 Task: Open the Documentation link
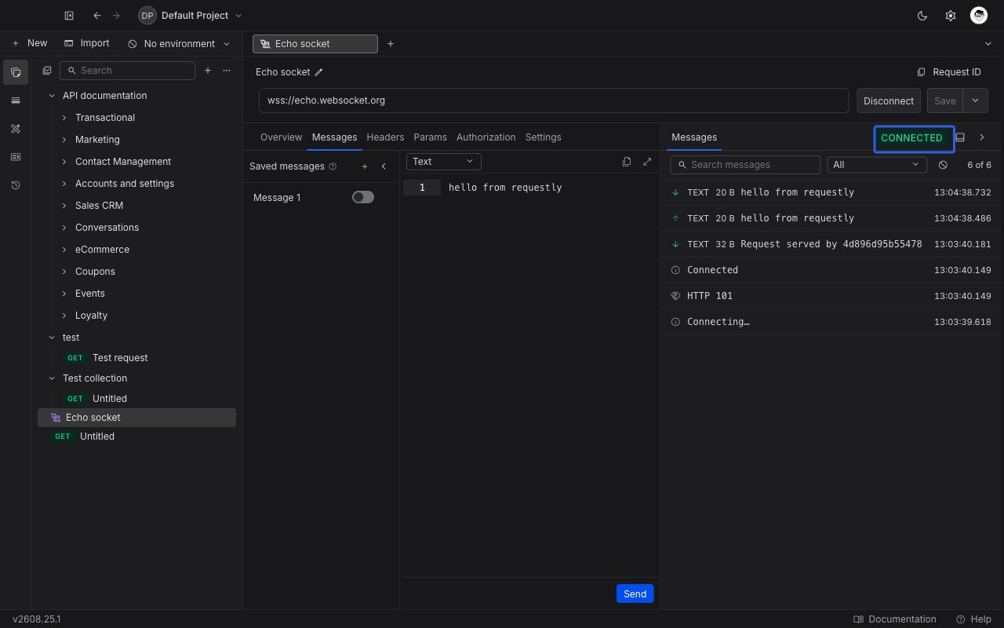[895, 619]
